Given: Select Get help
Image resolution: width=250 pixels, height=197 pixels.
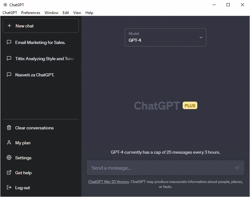Looking at the screenshot, I should point(41,173).
